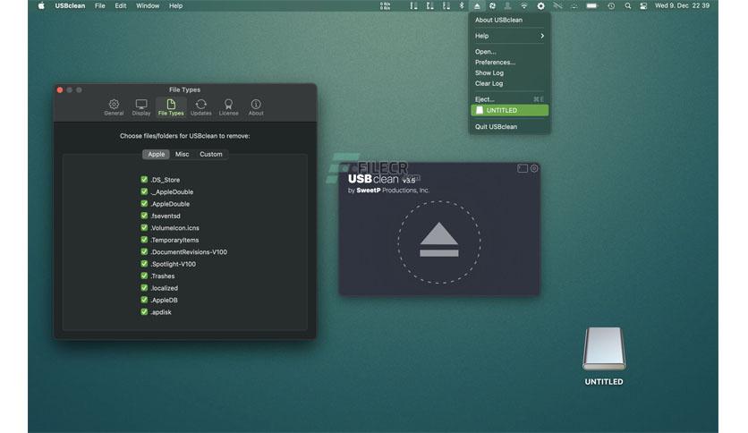
Task: Toggle the .TemporaryItems checkbox
Action: click(144, 240)
